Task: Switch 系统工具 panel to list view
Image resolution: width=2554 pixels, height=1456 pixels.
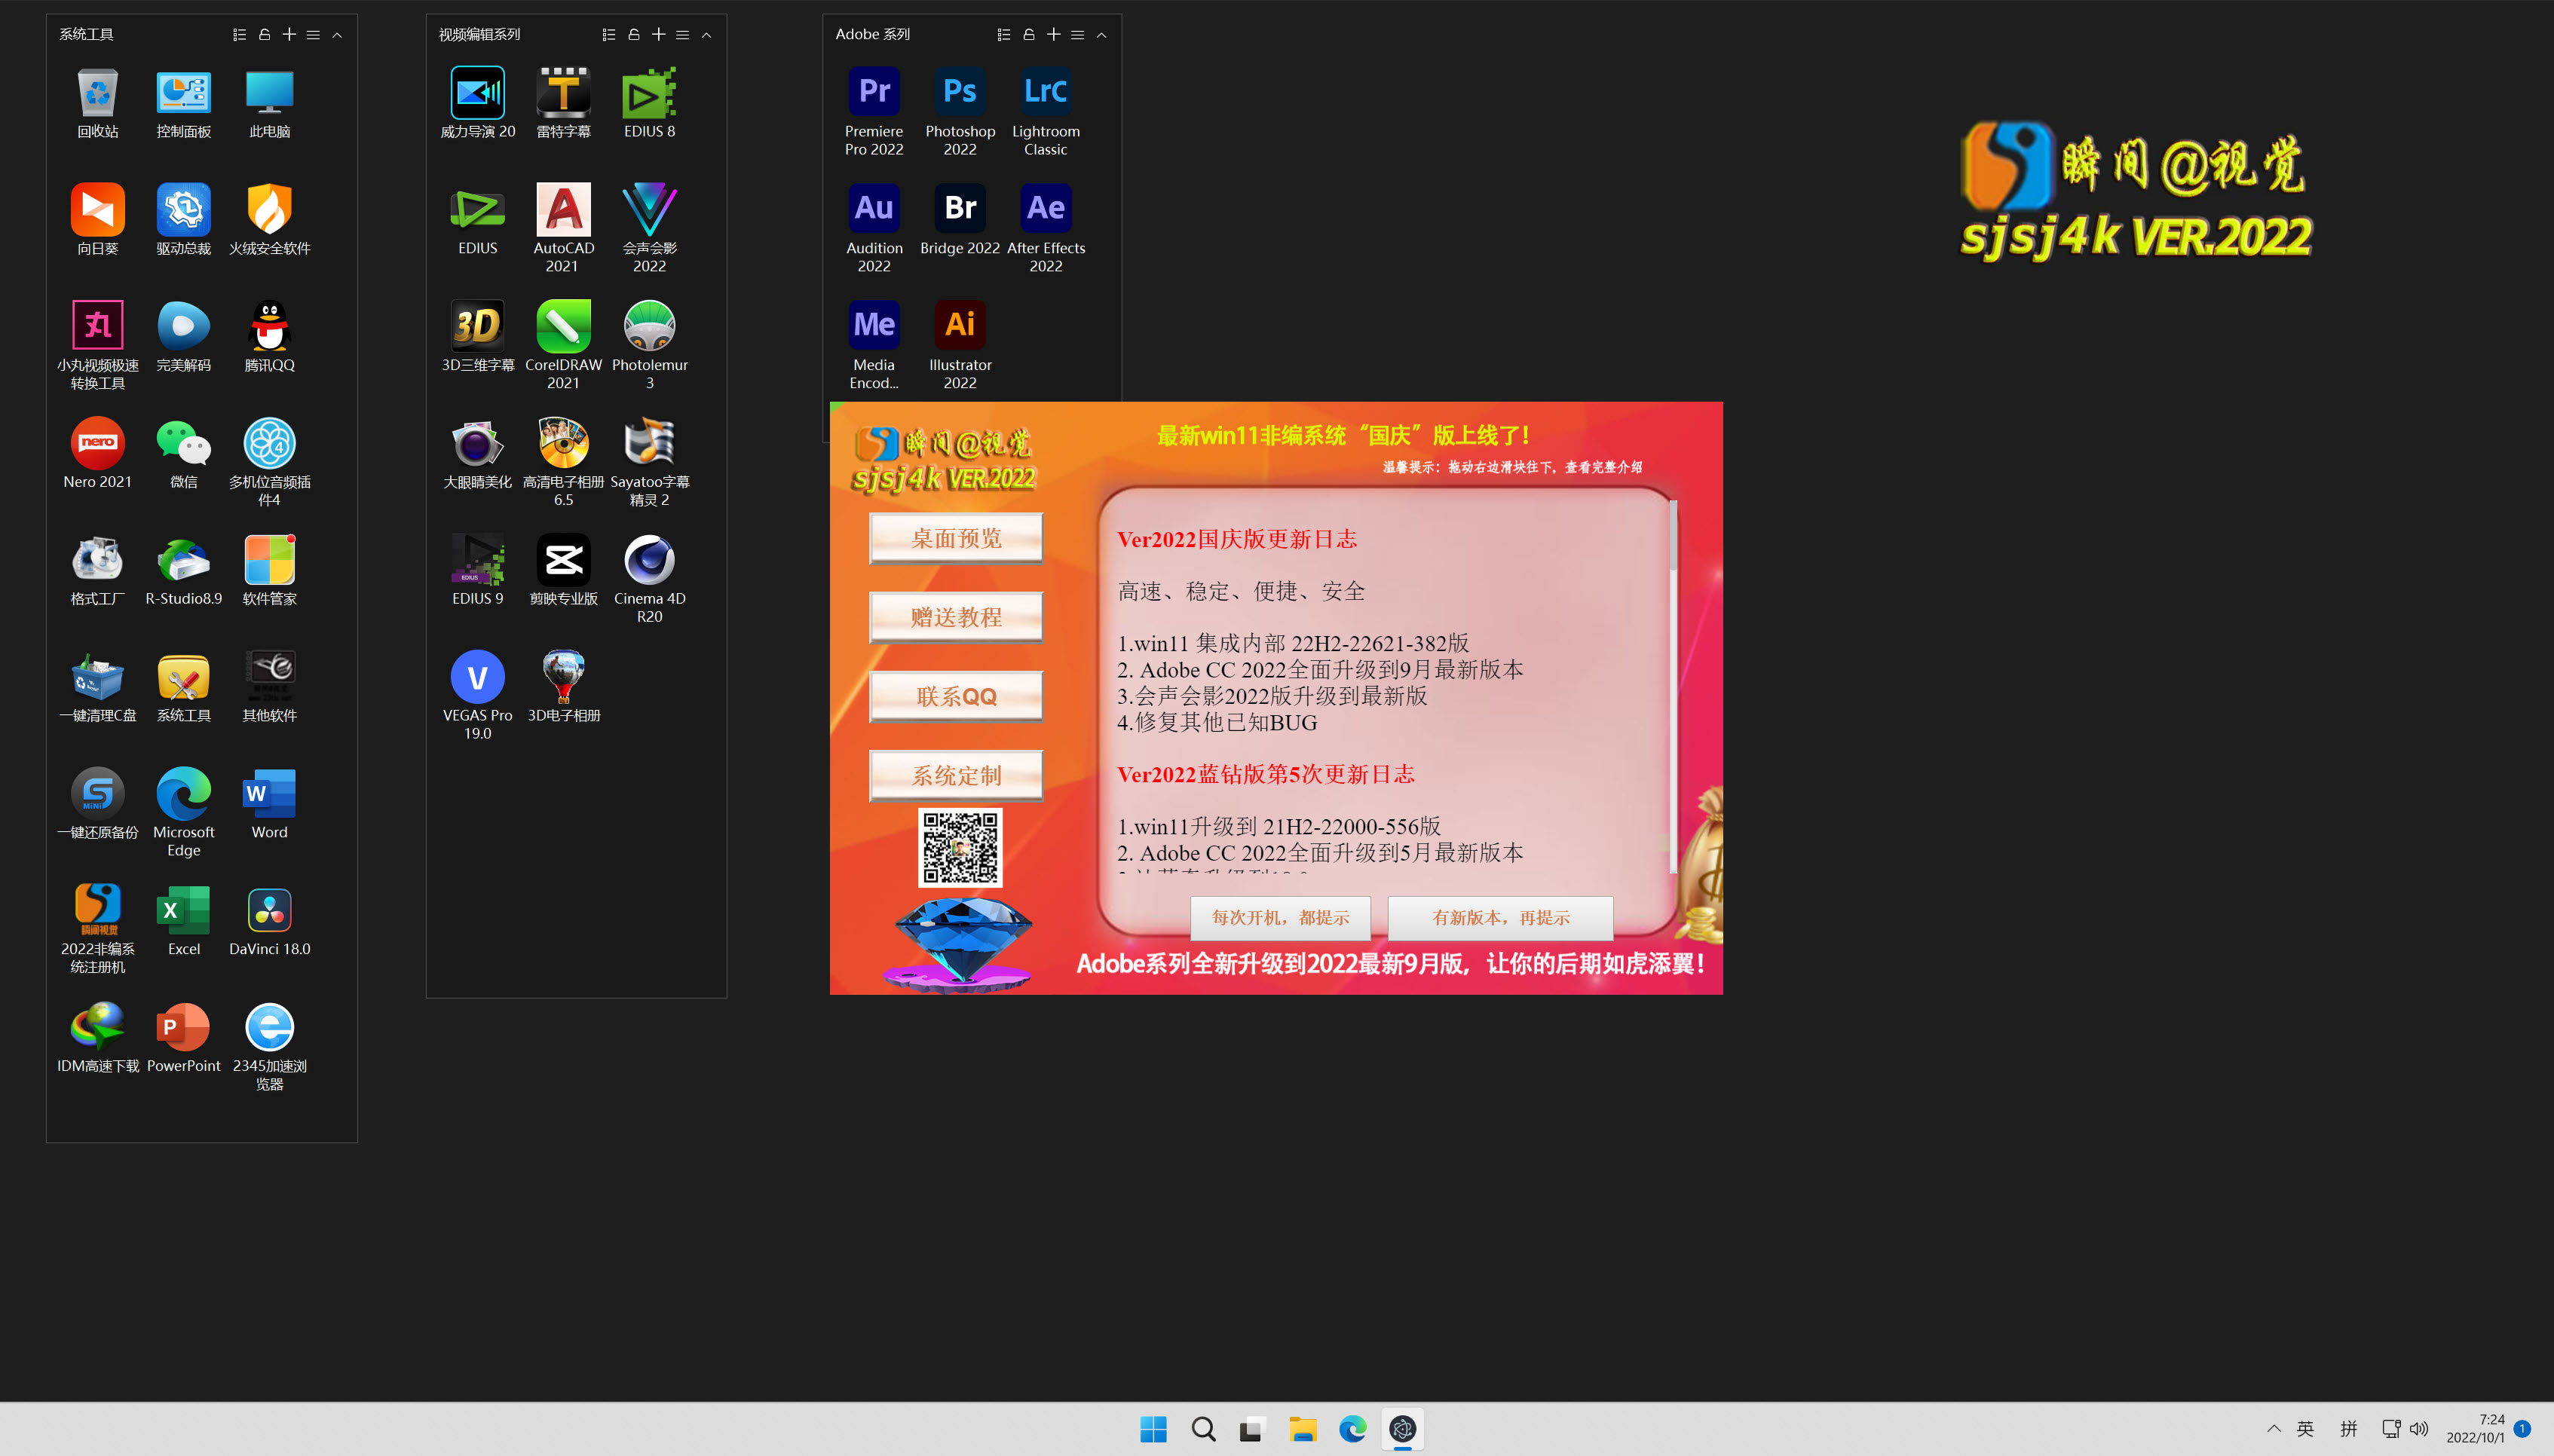Action: point(239,34)
